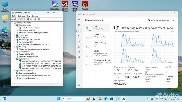
Task: Expand Контроллеры USB category
Action: (x=15, y=42)
